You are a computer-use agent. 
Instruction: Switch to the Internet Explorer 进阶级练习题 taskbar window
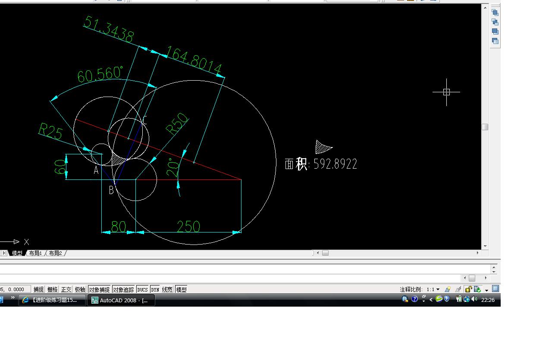[x=52, y=300]
